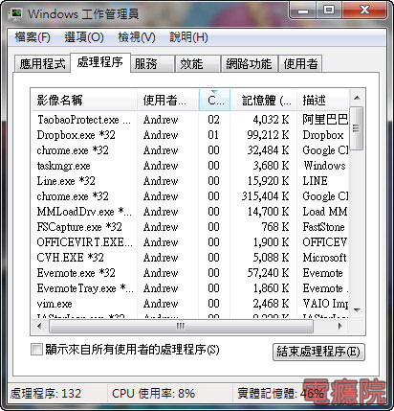This screenshot has width=394, height=411.
Task: Click the VAIO description cell
Action: click(325, 304)
